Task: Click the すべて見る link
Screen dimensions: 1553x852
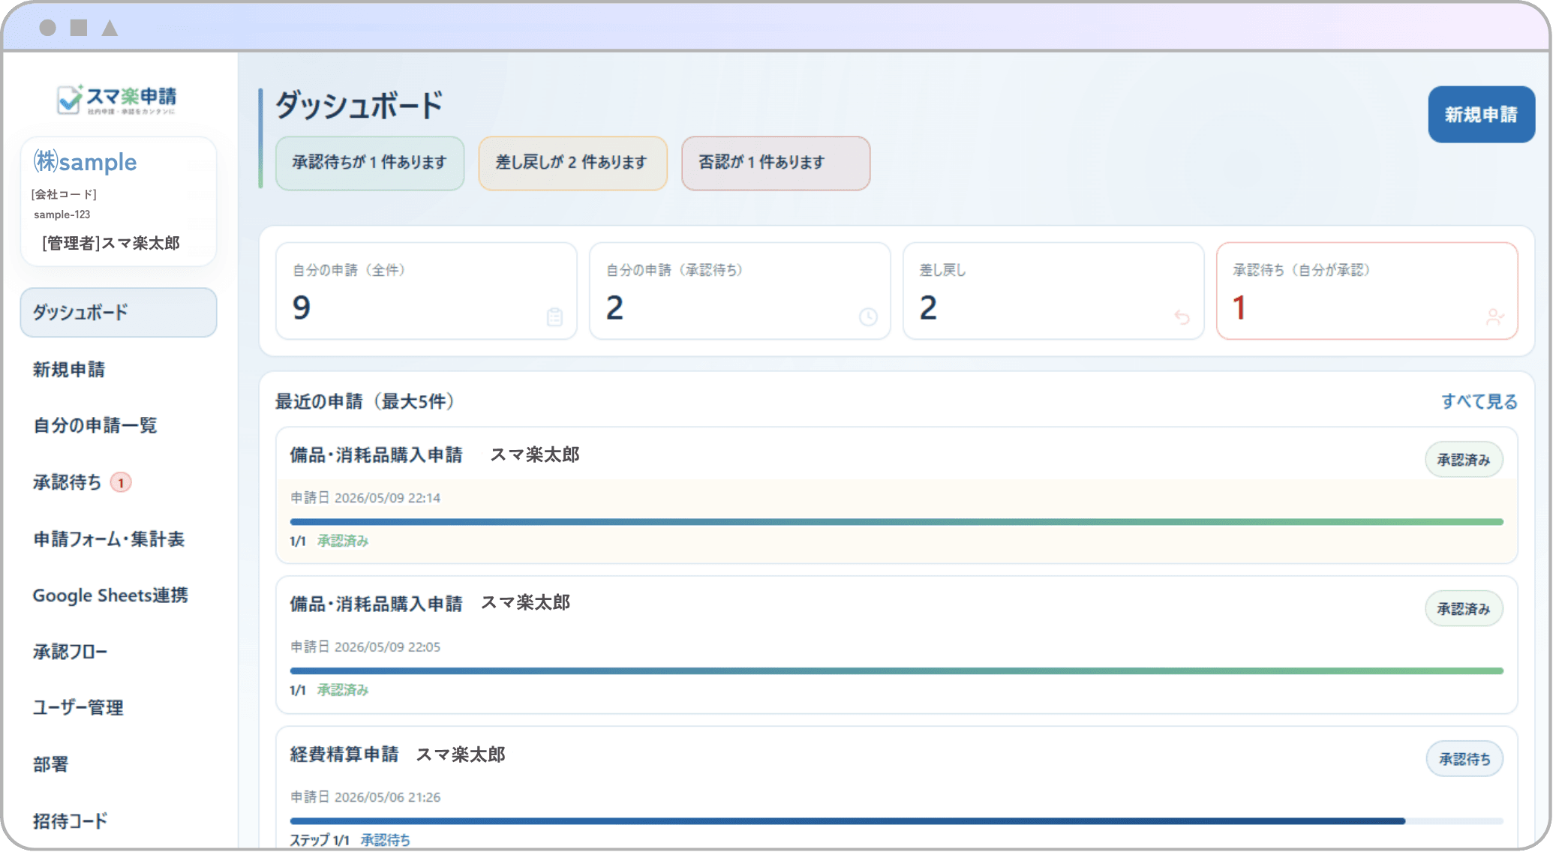Action: (1479, 401)
